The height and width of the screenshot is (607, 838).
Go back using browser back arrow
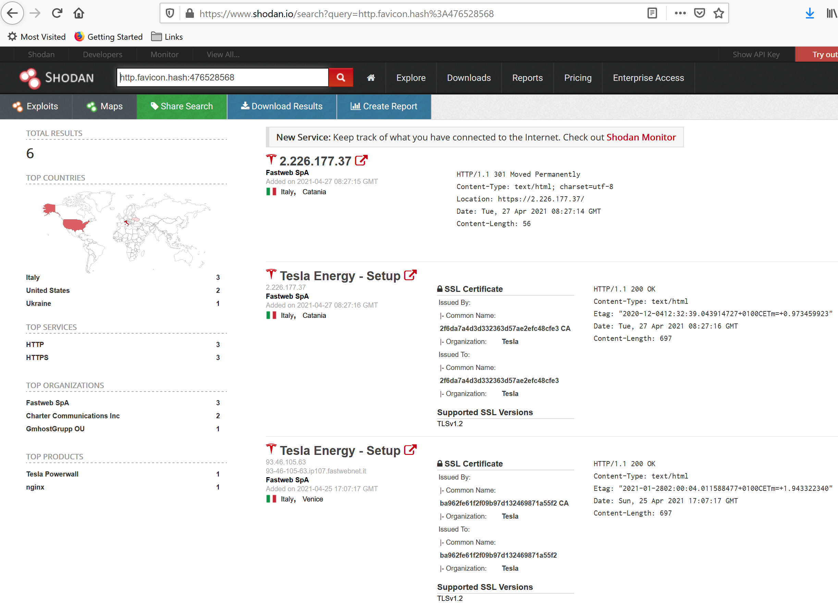click(13, 13)
